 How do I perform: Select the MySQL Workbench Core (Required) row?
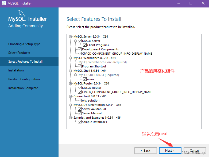[x=103, y=62]
